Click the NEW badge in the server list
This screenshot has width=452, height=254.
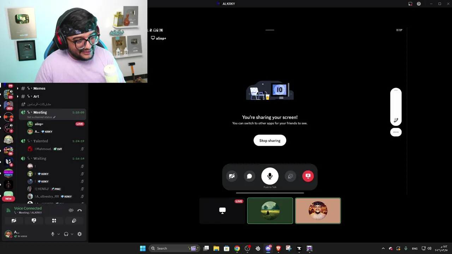click(x=8, y=199)
